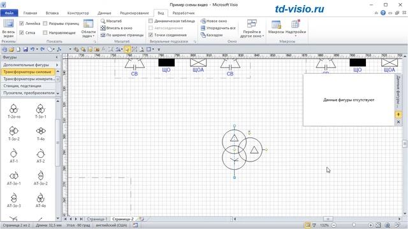408x229 pixels.
Task: Minimize the ribbon with the caret arrow
Action: (x=376, y=13)
